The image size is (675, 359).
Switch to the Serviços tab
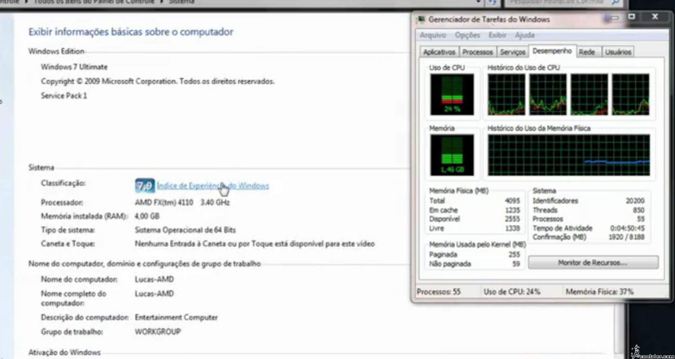coord(512,52)
